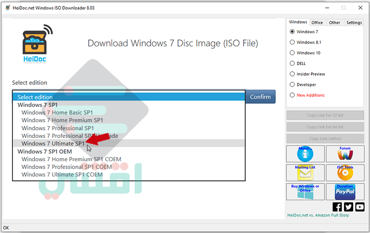This screenshot has height=233, width=370.
Task: Open the ISO Tools disc button
Action: (345, 173)
